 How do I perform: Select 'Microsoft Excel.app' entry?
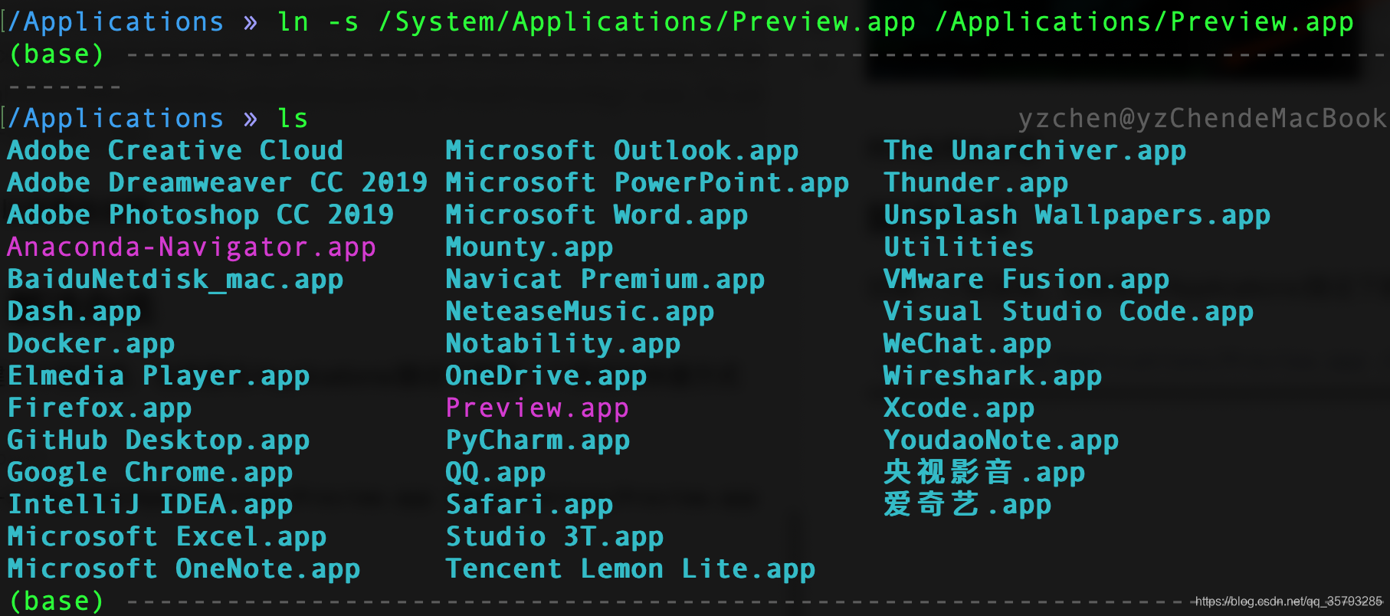point(167,537)
